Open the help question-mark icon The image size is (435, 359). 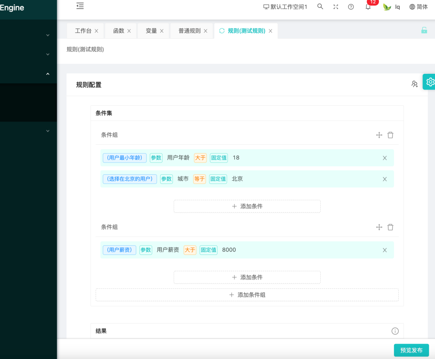pyautogui.click(x=350, y=6)
